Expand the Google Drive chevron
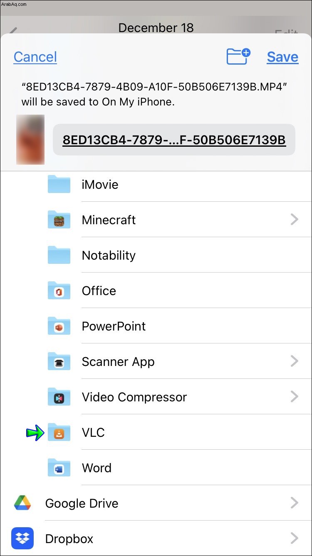Image resolution: width=312 pixels, height=556 pixels. [x=295, y=503]
